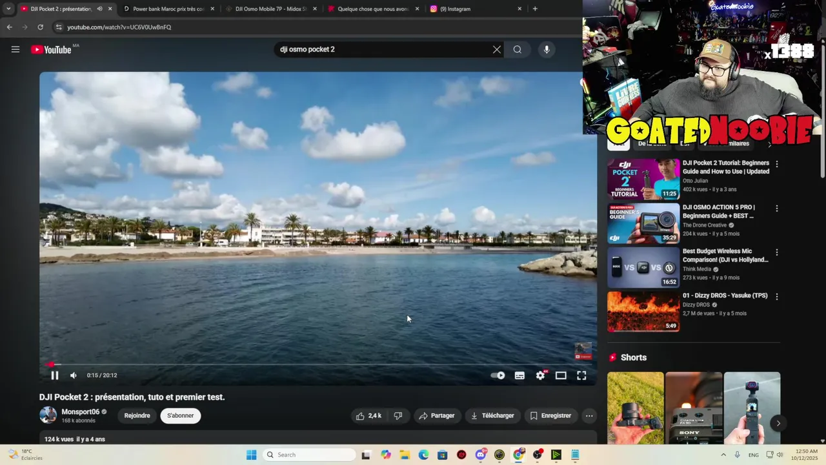Close the Power bank Maroc tab
826x465 pixels.
pyautogui.click(x=212, y=9)
